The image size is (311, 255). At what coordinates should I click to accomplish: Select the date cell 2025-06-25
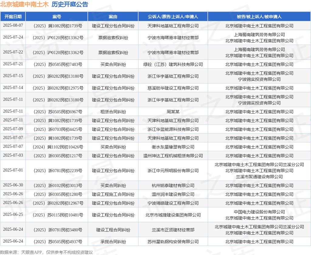coord(13,215)
